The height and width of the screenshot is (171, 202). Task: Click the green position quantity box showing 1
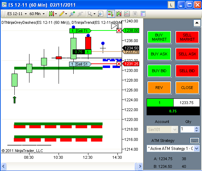(160, 103)
